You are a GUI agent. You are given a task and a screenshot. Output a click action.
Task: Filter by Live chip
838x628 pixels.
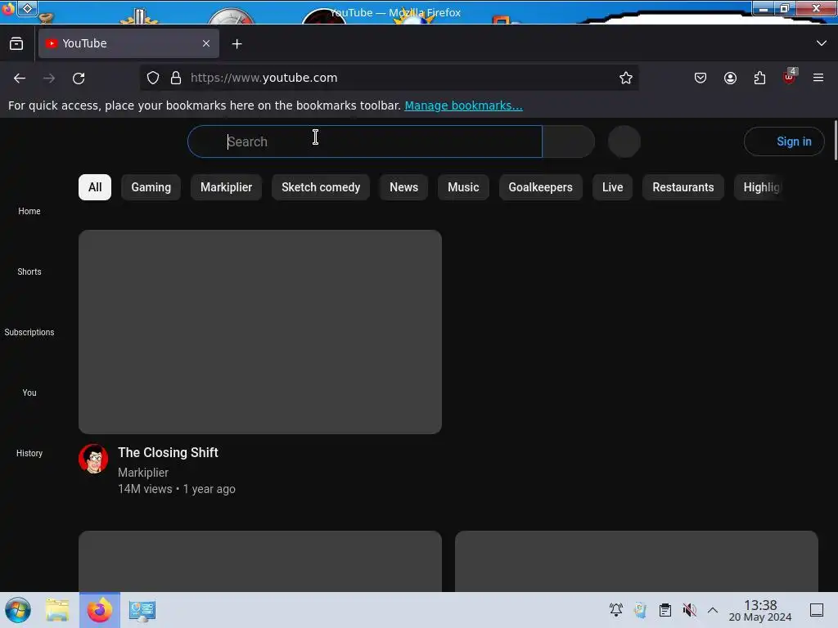click(x=612, y=187)
